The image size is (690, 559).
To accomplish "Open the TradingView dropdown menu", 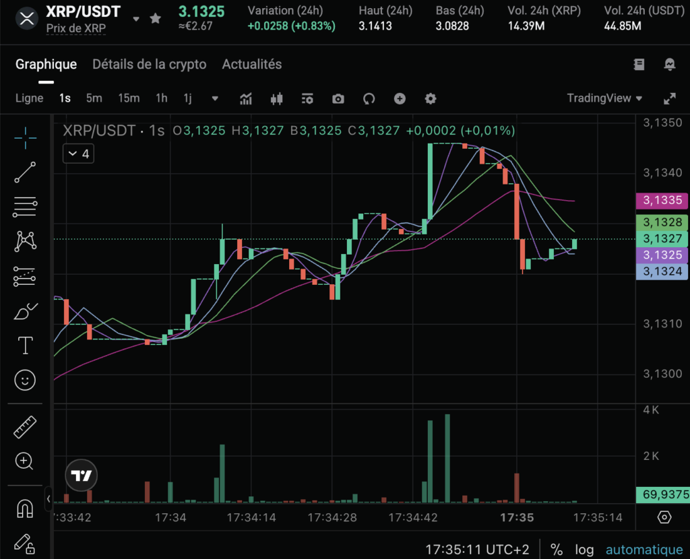I will [x=604, y=98].
